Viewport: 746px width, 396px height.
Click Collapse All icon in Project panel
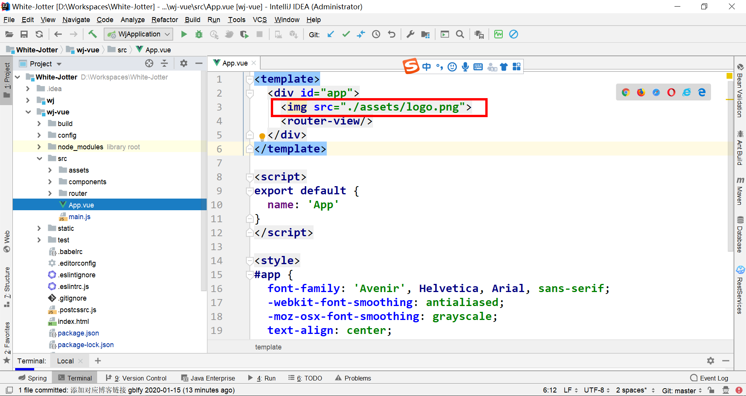164,64
